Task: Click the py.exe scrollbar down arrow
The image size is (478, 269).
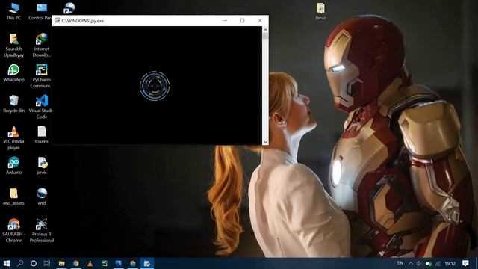Action: tap(265, 142)
